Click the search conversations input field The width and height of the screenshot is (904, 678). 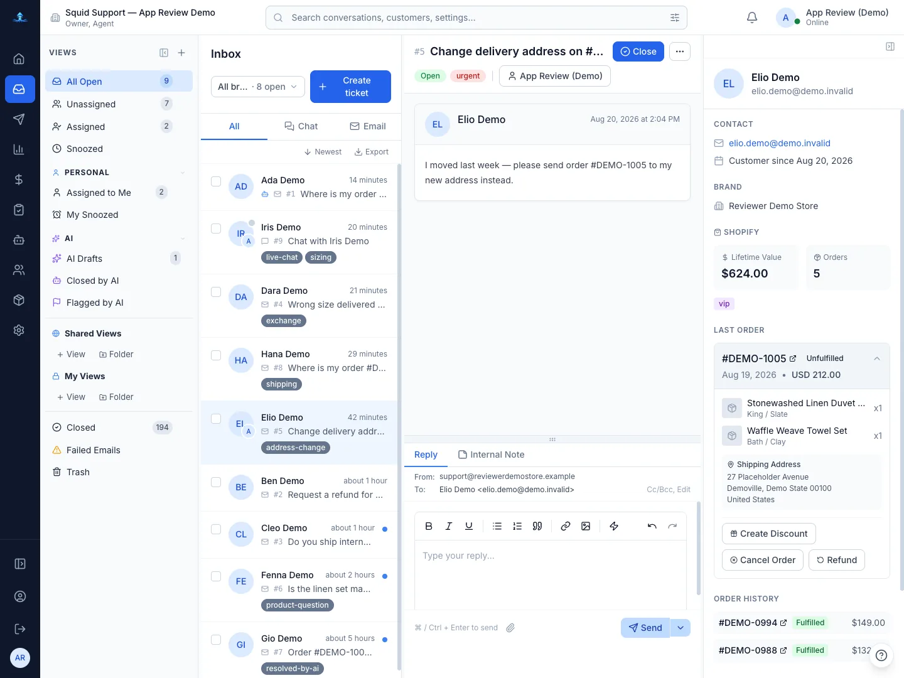476,18
